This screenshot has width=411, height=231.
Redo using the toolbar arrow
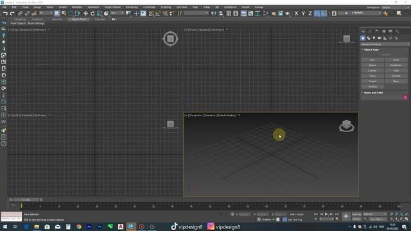[x=12, y=13]
